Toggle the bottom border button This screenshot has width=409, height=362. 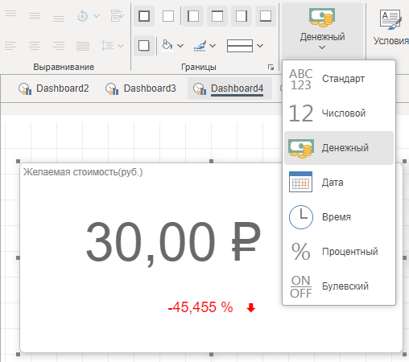[266, 16]
